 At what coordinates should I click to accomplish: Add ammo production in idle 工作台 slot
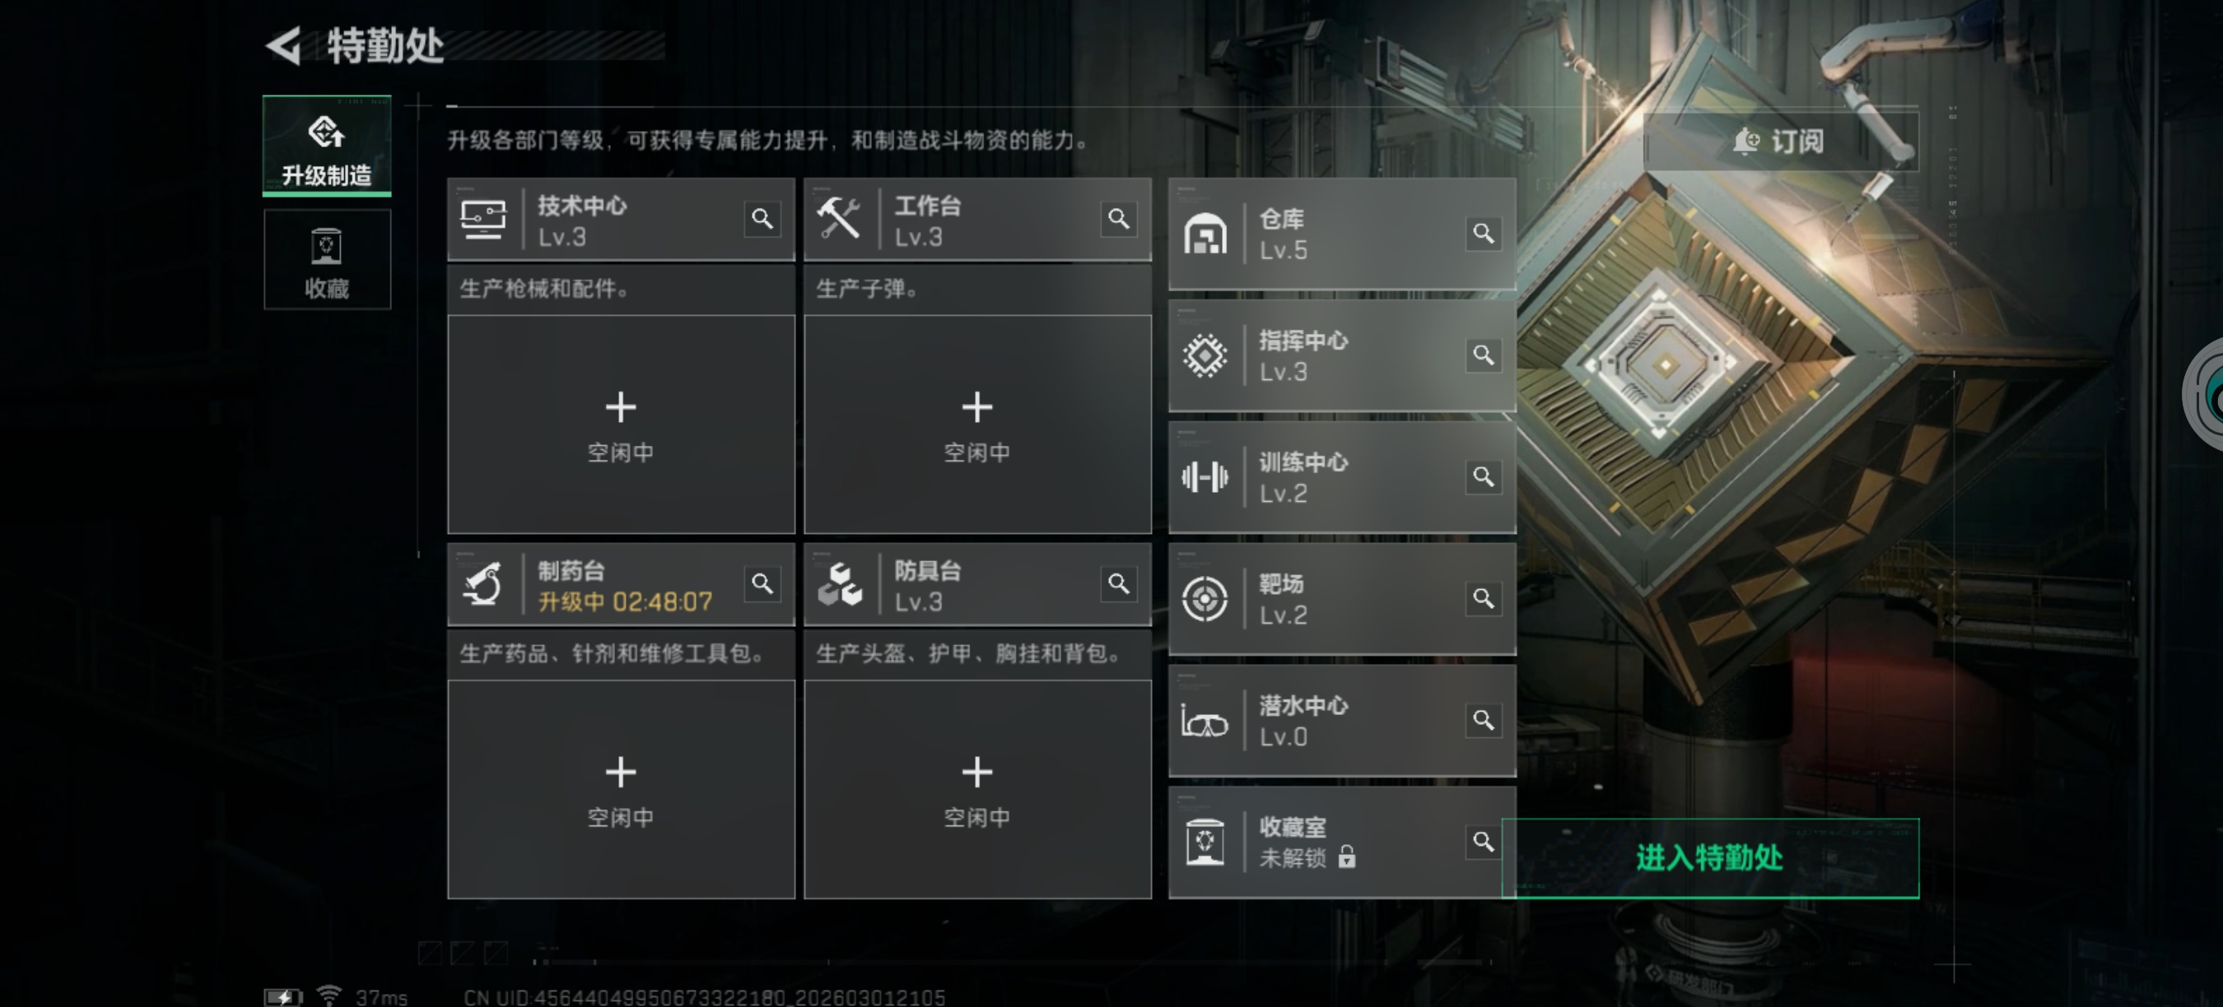coord(978,425)
